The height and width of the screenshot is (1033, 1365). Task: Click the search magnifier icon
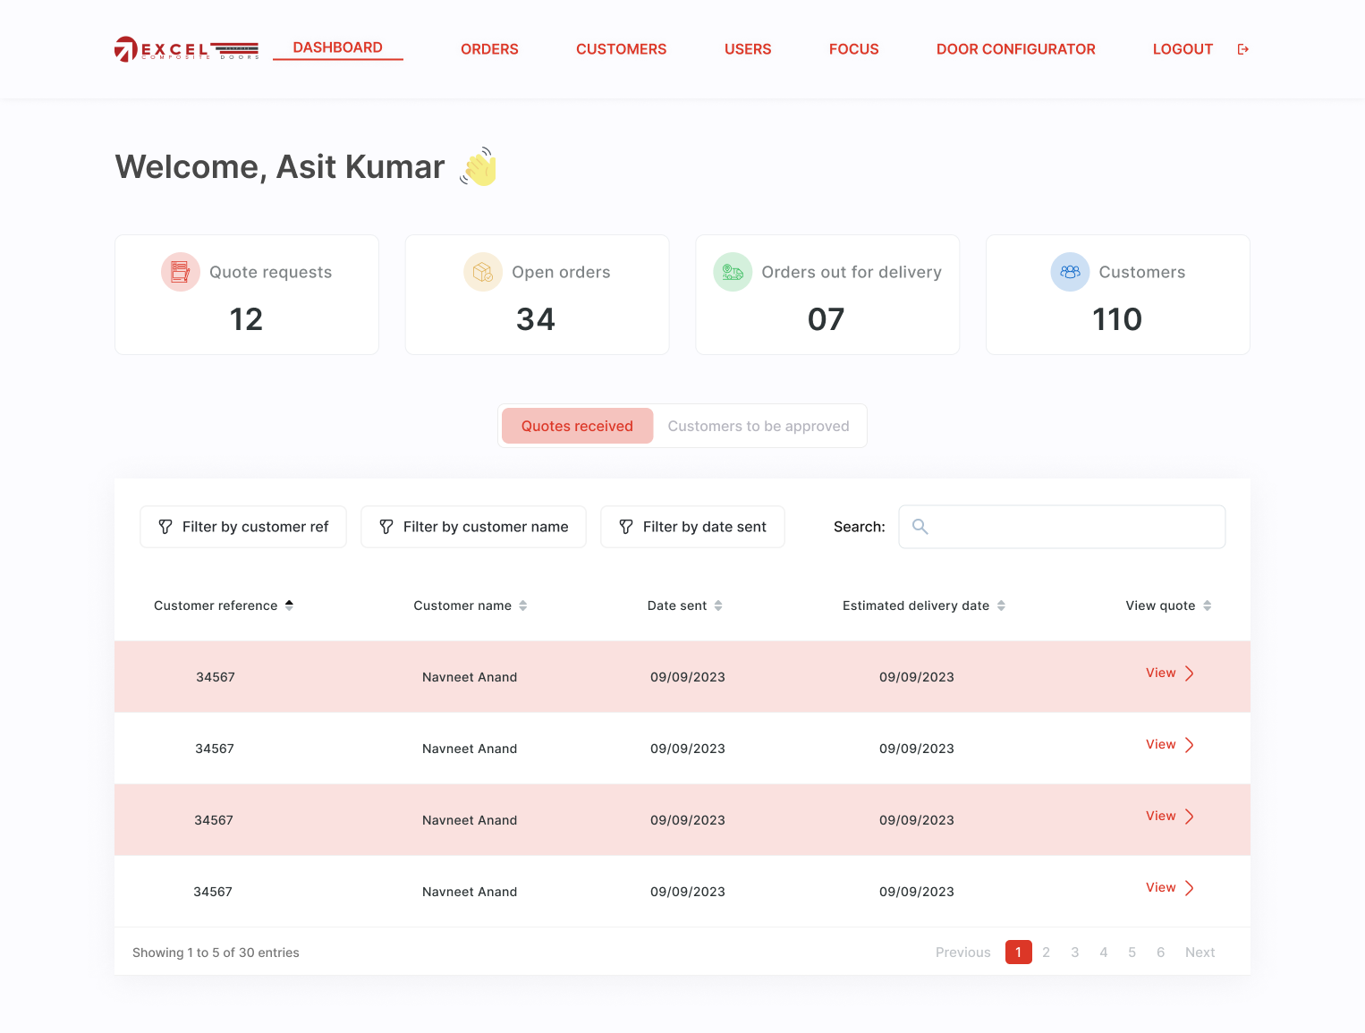pyautogui.click(x=920, y=527)
